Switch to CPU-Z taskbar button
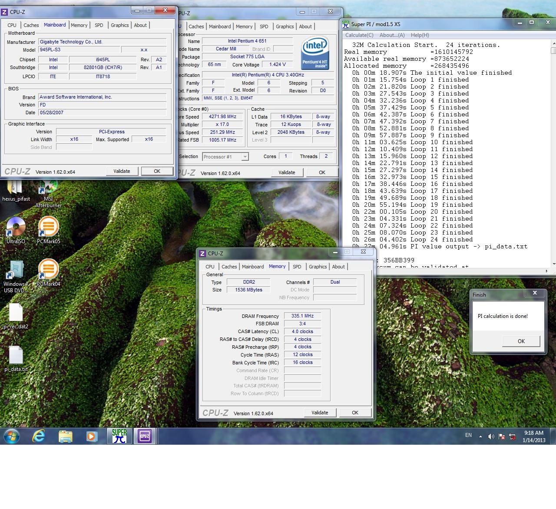556x509 pixels. (145, 436)
